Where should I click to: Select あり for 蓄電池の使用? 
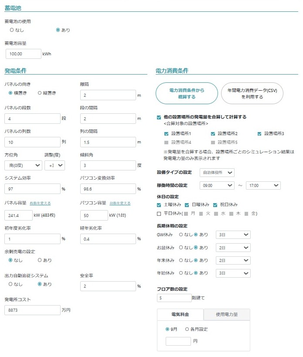(x=58, y=30)
